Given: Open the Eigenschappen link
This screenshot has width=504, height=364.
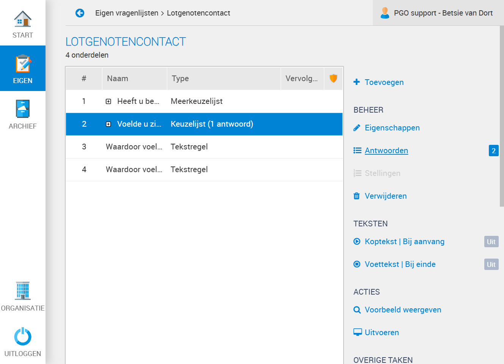Looking at the screenshot, I should click(x=392, y=128).
